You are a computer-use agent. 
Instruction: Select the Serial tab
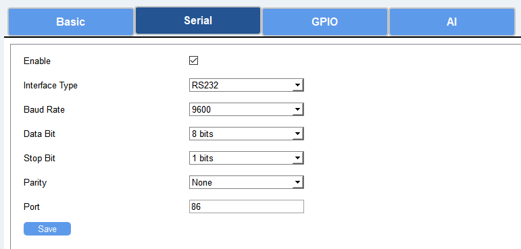pyautogui.click(x=198, y=21)
